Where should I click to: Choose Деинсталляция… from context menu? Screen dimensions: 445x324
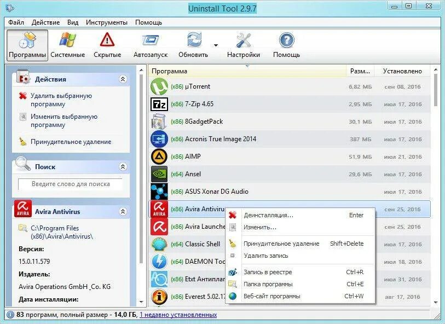[x=300, y=215]
